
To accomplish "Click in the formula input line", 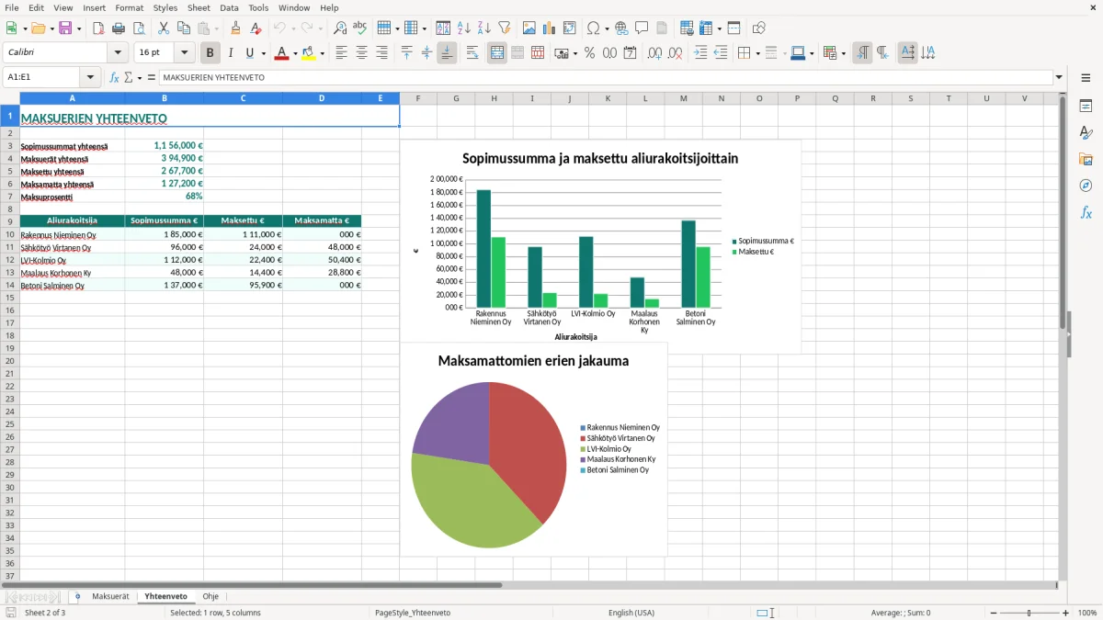I will pos(606,77).
